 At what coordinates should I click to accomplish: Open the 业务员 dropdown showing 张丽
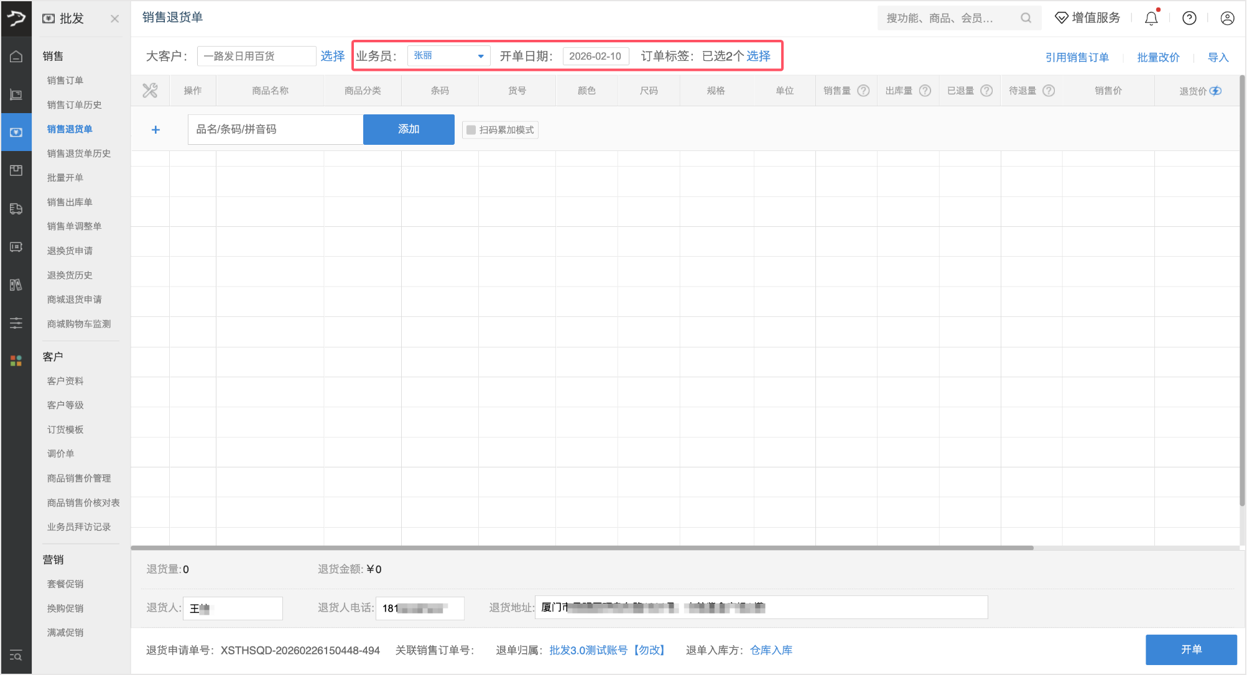pos(448,55)
